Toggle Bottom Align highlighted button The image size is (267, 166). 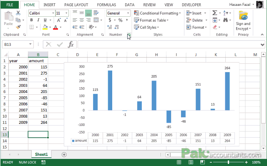coord(88,13)
